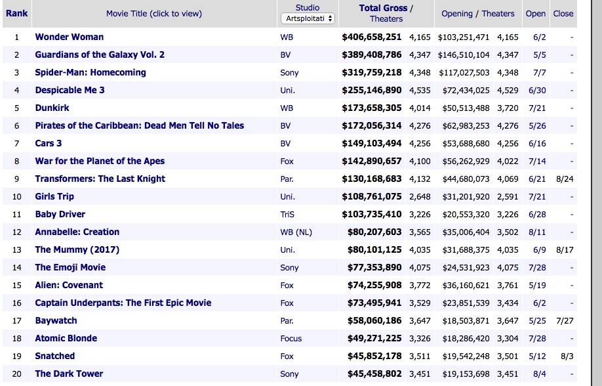Viewport: 602px width, 386px height.
Task: Open the Wonder Woman movie page
Action: (70, 37)
